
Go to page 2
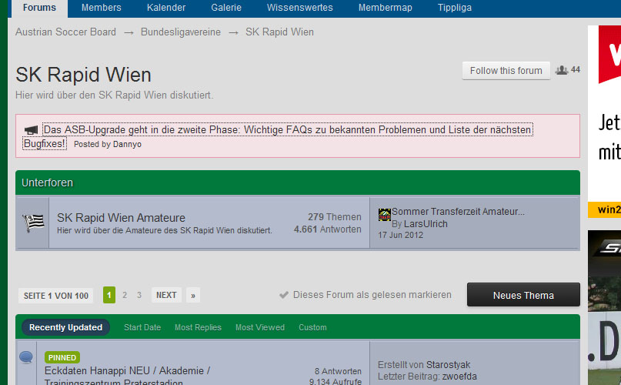click(x=125, y=295)
